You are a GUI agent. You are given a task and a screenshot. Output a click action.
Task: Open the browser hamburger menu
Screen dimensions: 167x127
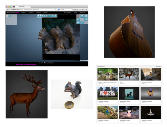[x=86, y=10]
